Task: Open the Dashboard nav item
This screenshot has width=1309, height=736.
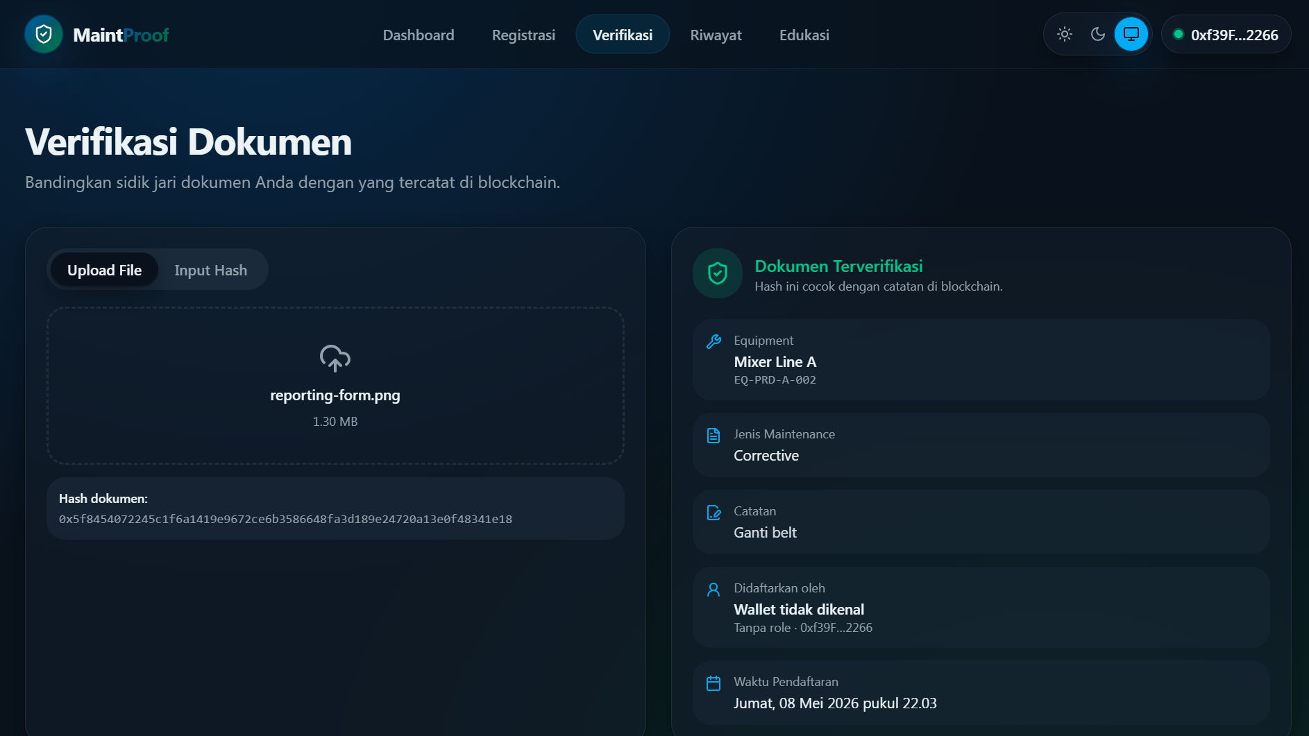Action: click(x=419, y=35)
